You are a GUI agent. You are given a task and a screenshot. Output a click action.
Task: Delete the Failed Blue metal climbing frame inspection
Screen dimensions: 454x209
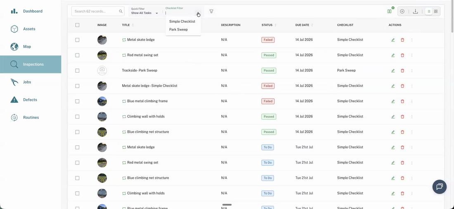coord(402,101)
